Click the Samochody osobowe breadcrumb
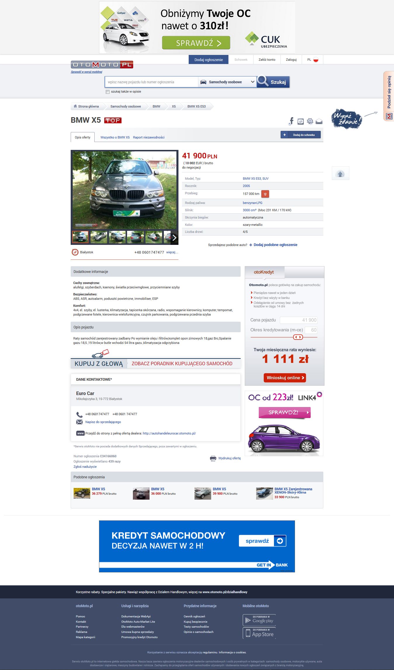394x670 pixels. [x=126, y=106]
